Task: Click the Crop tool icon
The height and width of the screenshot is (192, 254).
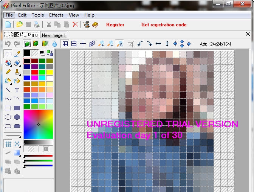Action: coord(131,44)
